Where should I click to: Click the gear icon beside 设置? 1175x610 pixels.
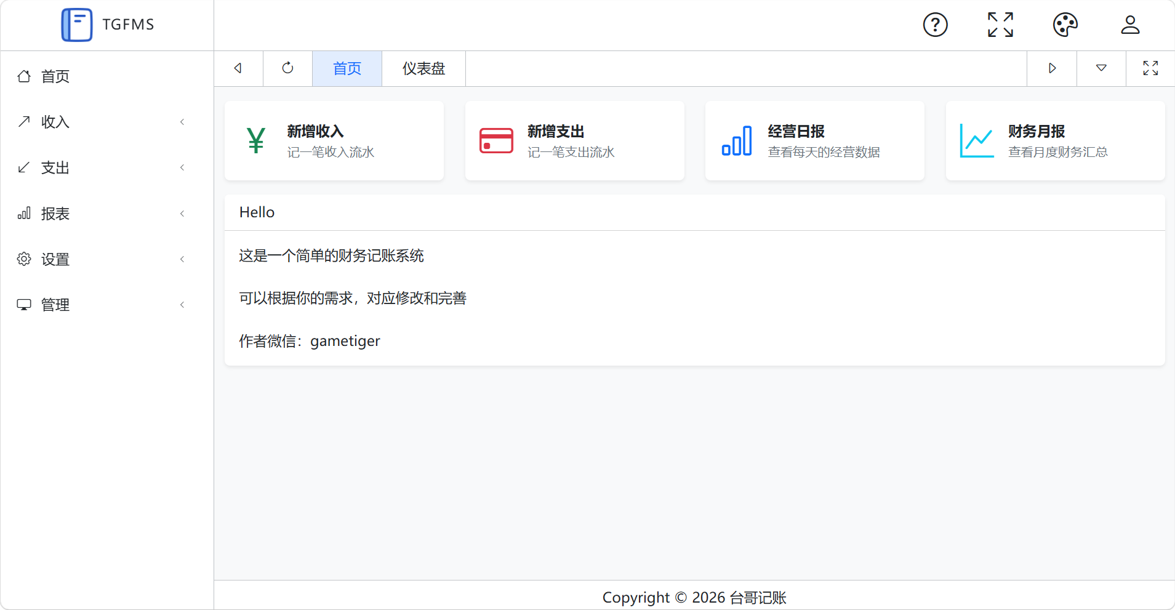(x=24, y=259)
